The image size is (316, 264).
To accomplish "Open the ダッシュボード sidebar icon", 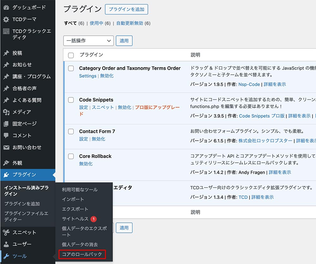I will click(7, 7).
